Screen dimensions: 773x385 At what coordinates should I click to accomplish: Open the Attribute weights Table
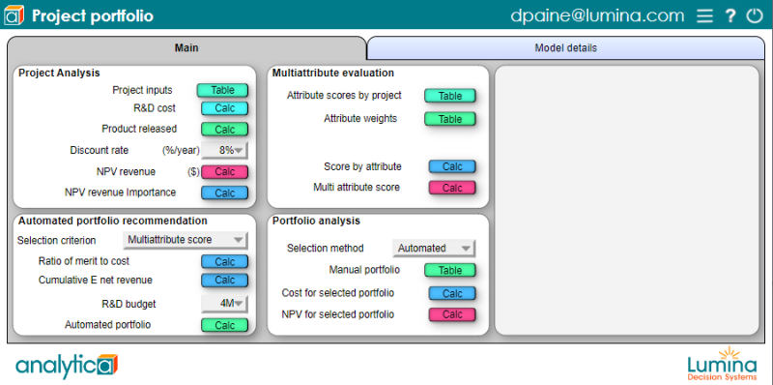450,119
